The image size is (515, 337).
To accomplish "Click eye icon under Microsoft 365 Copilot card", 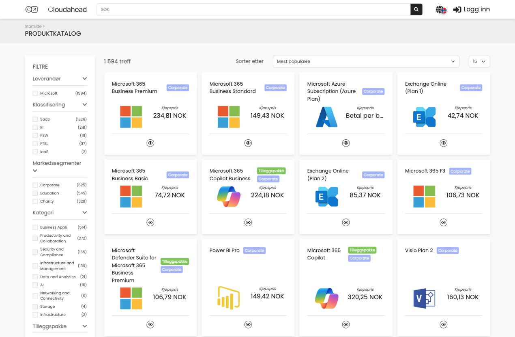I will click(346, 324).
